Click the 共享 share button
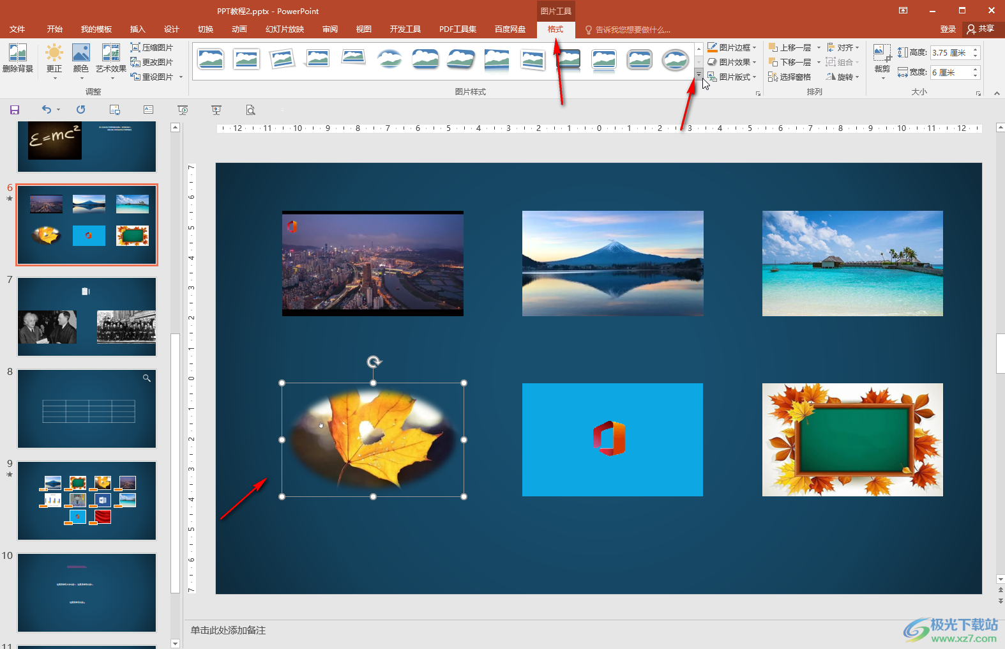 click(x=981, y=29)
